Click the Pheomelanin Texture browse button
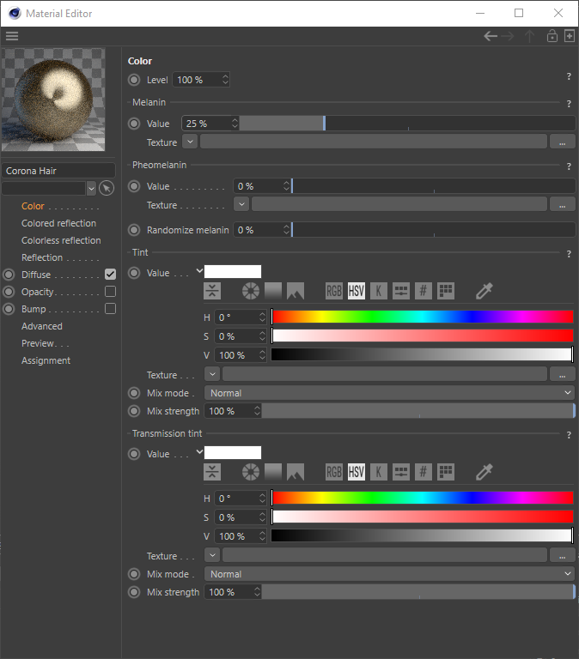The width and height of the screenshot is (579, 659). pos(562,205)
